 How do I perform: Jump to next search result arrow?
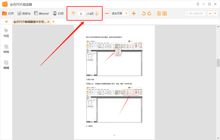coord(215,14)
